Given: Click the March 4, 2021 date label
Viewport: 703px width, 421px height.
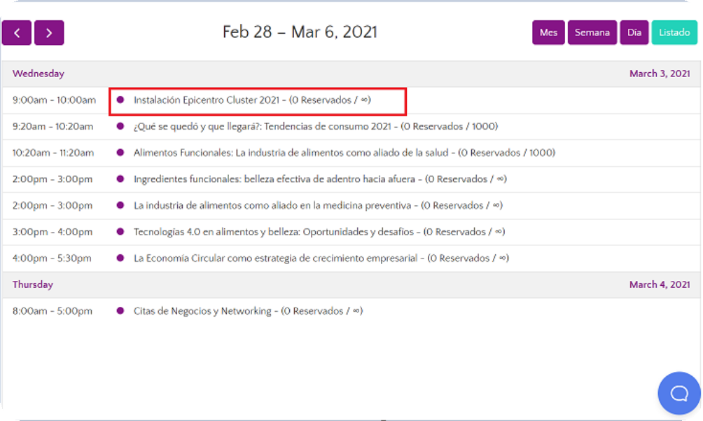Looking at the screenshot, I should pos(659,284).
